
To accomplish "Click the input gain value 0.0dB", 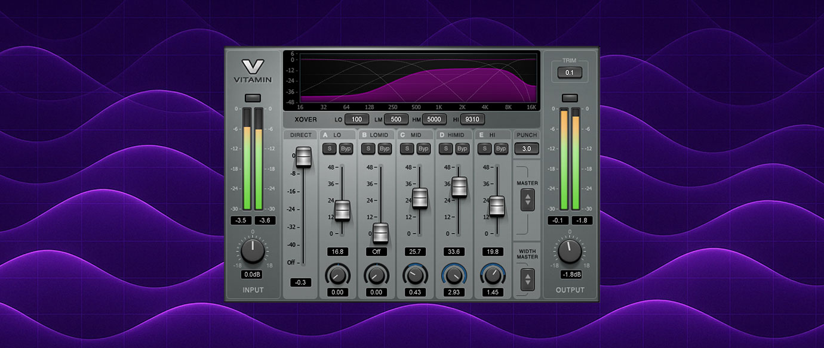I will click(x=253, y=275).
